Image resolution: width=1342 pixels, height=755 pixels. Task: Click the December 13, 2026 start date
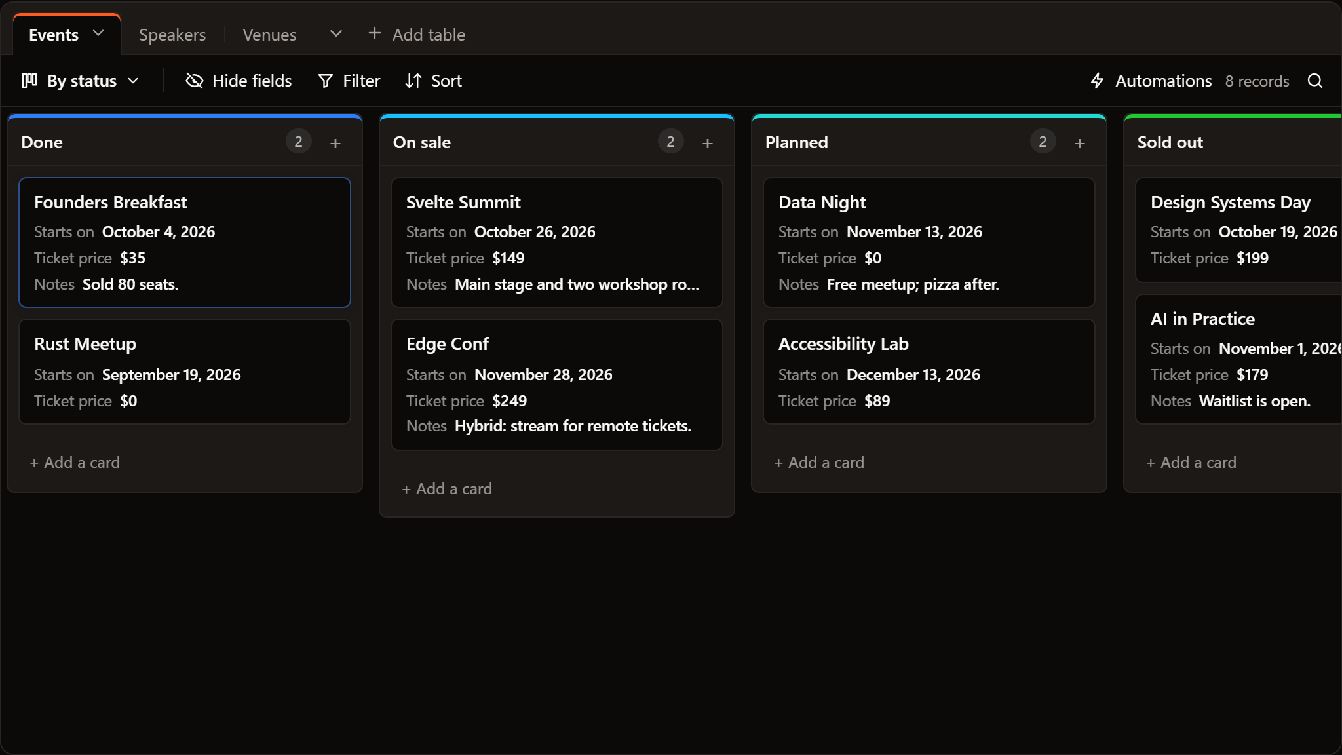913,375
